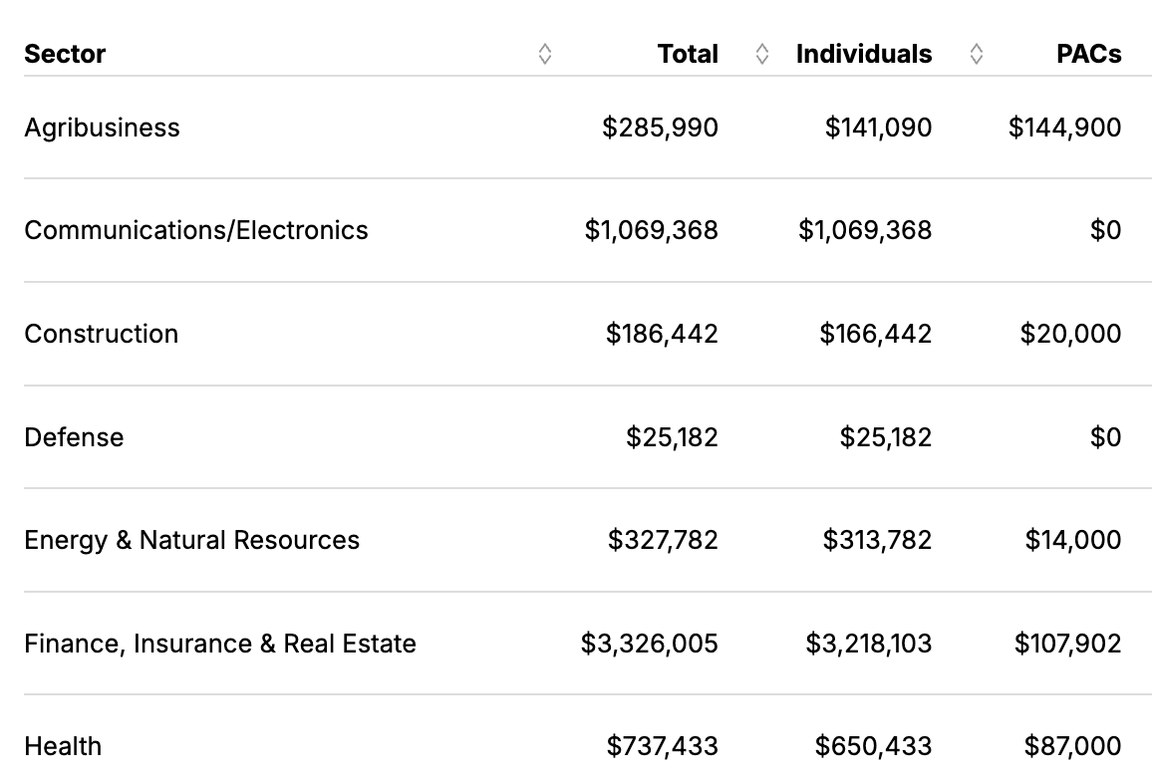Click the Individuals column header
This screenshot has height=781, width=1152.
[864, 54]
